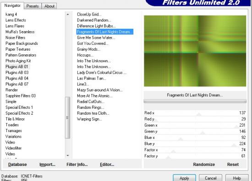The image size is (252, 181).
Task: Click the Blue x slider handle
Action: [x=181, y=139]
